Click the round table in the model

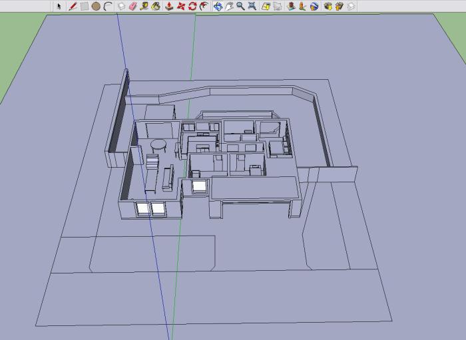(x=158, y=144)
